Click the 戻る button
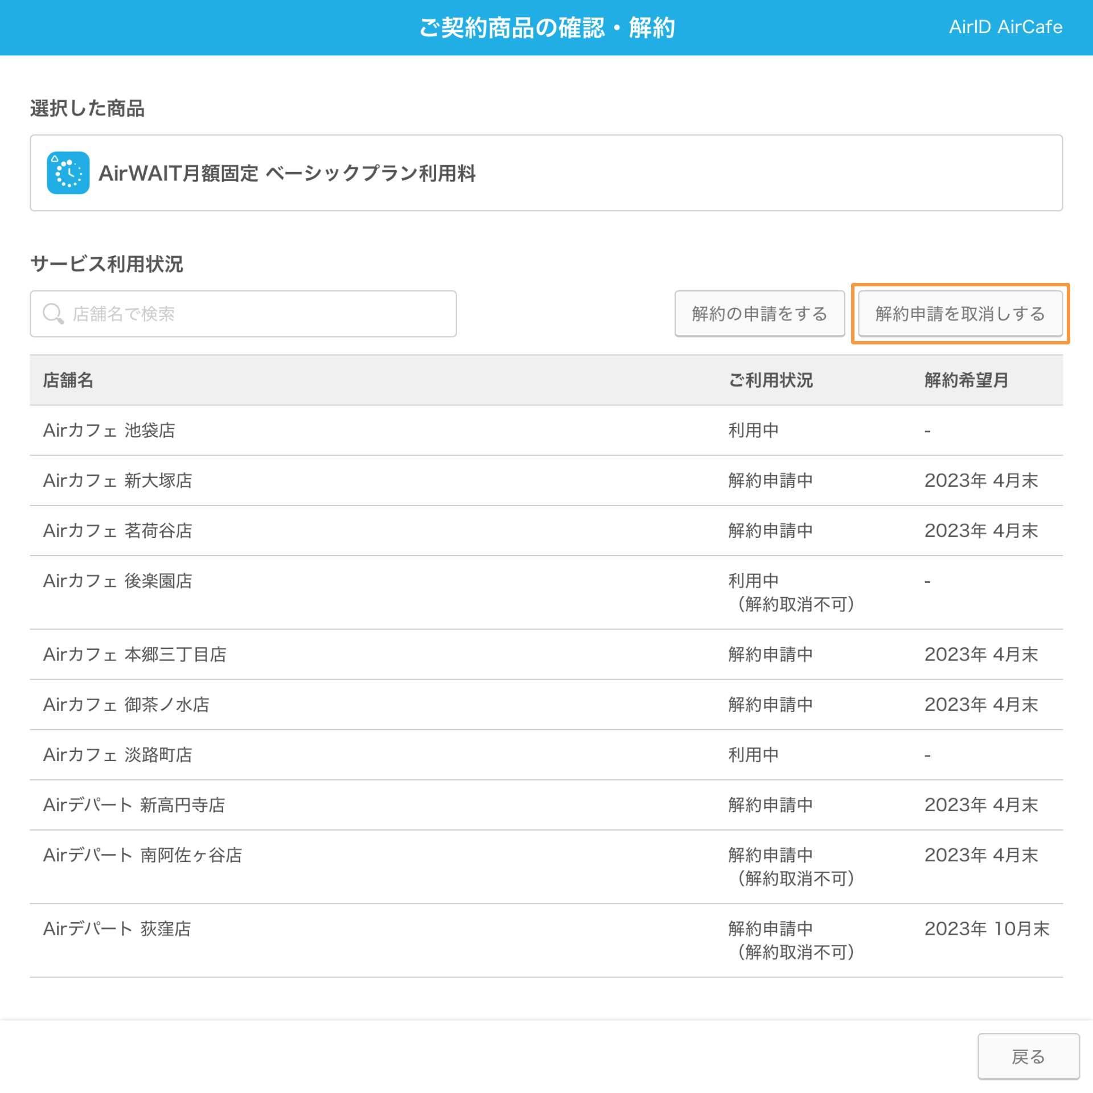This screenshot has height=1093, width=1093. pyautogui.click(x=1028, y=1057)
